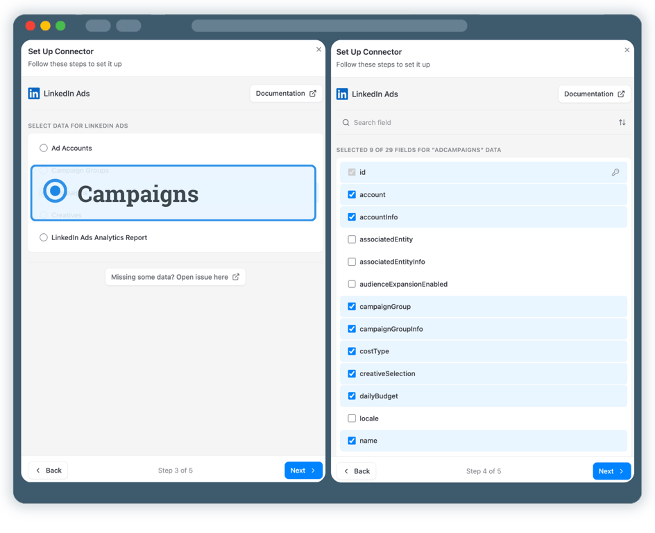Click the yellow minimize window dot
The width and height of the screenshot is (655, 533).
46,26
